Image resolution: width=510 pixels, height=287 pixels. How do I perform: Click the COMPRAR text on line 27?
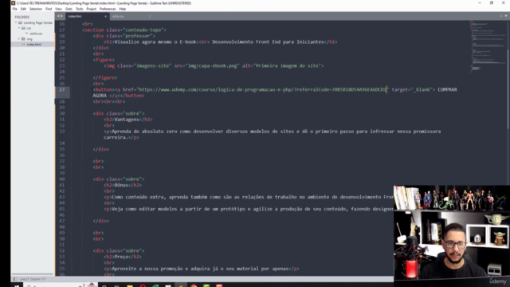click(x=447, y=89)
